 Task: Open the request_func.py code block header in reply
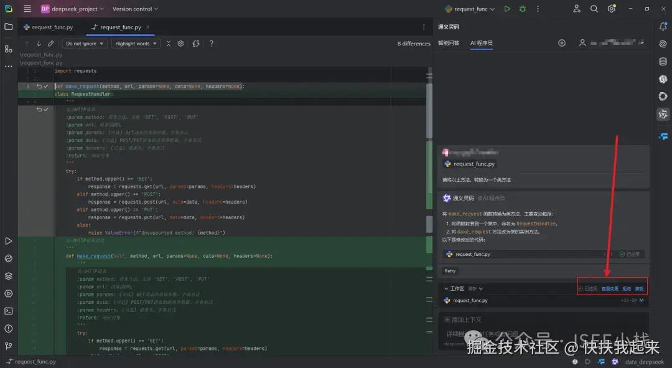(x=543, y=254)
